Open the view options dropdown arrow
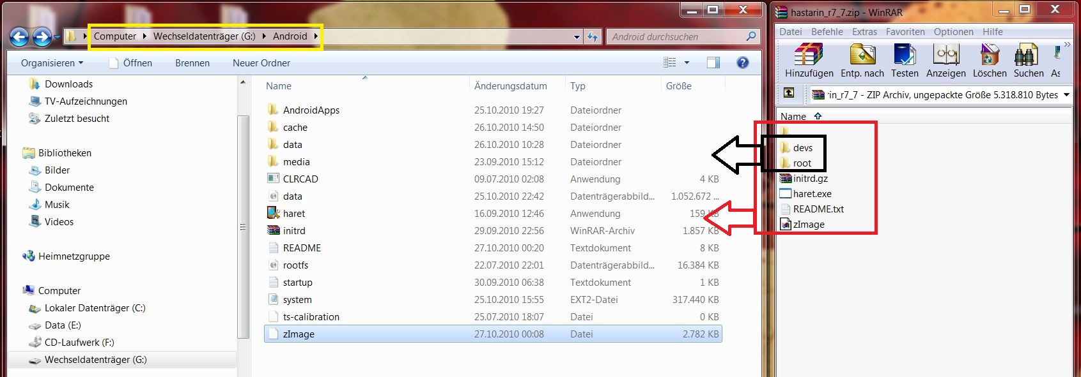Screen dimensions: 1081x377 tap(687, 63)
